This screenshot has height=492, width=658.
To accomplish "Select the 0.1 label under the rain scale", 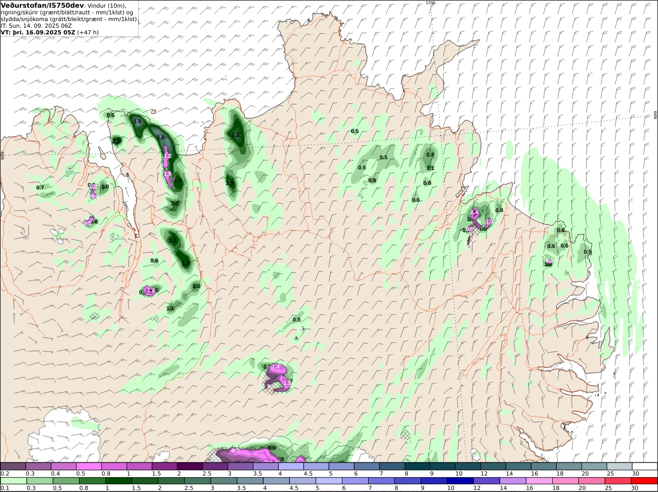I will point(4,488).
